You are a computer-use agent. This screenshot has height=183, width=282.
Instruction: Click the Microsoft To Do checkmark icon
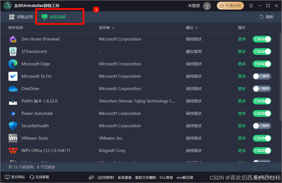13,76
